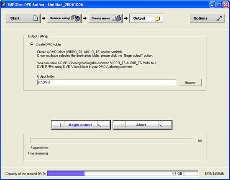The width and height of the screenshot is (230, 180).
Task: Click the Output settings group title
Action: [x=38, y=36]
